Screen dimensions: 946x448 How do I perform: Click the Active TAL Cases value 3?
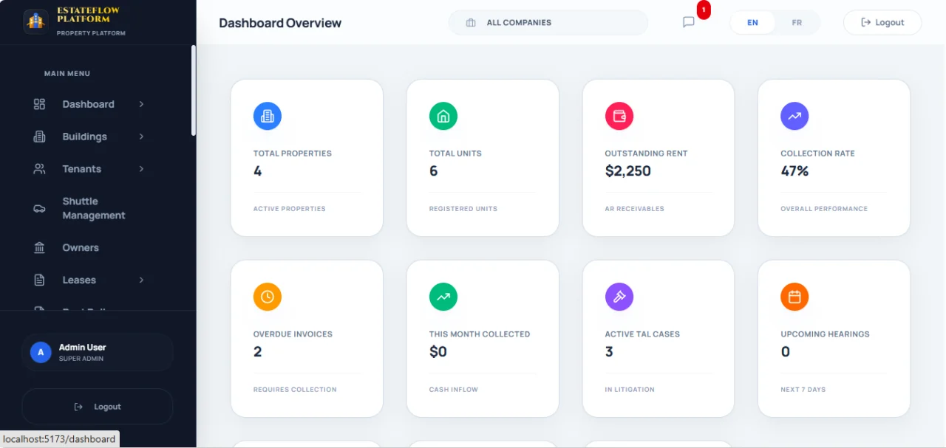[609, 352]
